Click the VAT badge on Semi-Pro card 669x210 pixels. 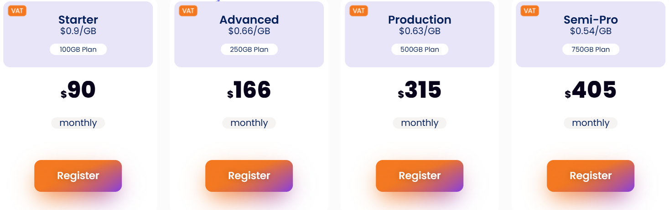(x=530, y=10)
